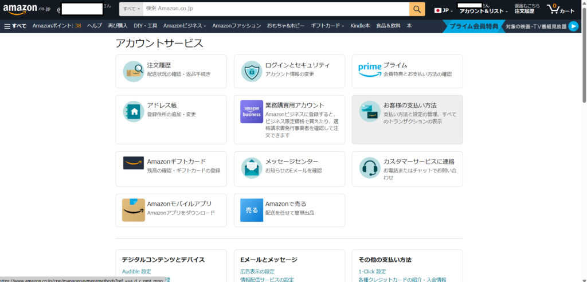Select Amazonファッション in navigation bar
Image resolution: width=587 pixels, height=282 pixels.
coord(236,26)
